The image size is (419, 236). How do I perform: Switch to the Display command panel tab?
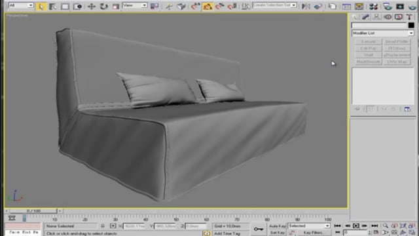399,17
